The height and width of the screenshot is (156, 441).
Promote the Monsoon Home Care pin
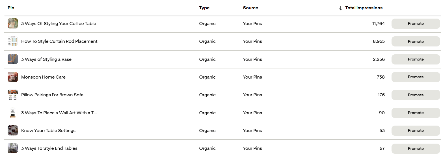416,77
